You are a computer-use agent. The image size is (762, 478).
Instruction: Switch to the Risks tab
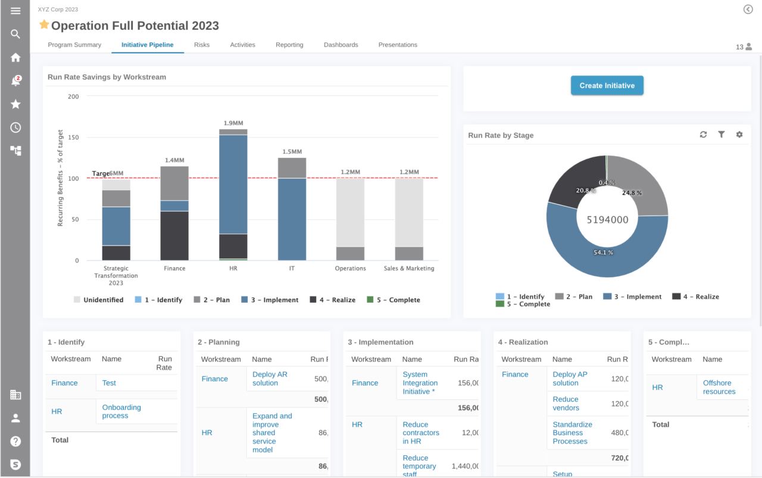click(202, 44)
